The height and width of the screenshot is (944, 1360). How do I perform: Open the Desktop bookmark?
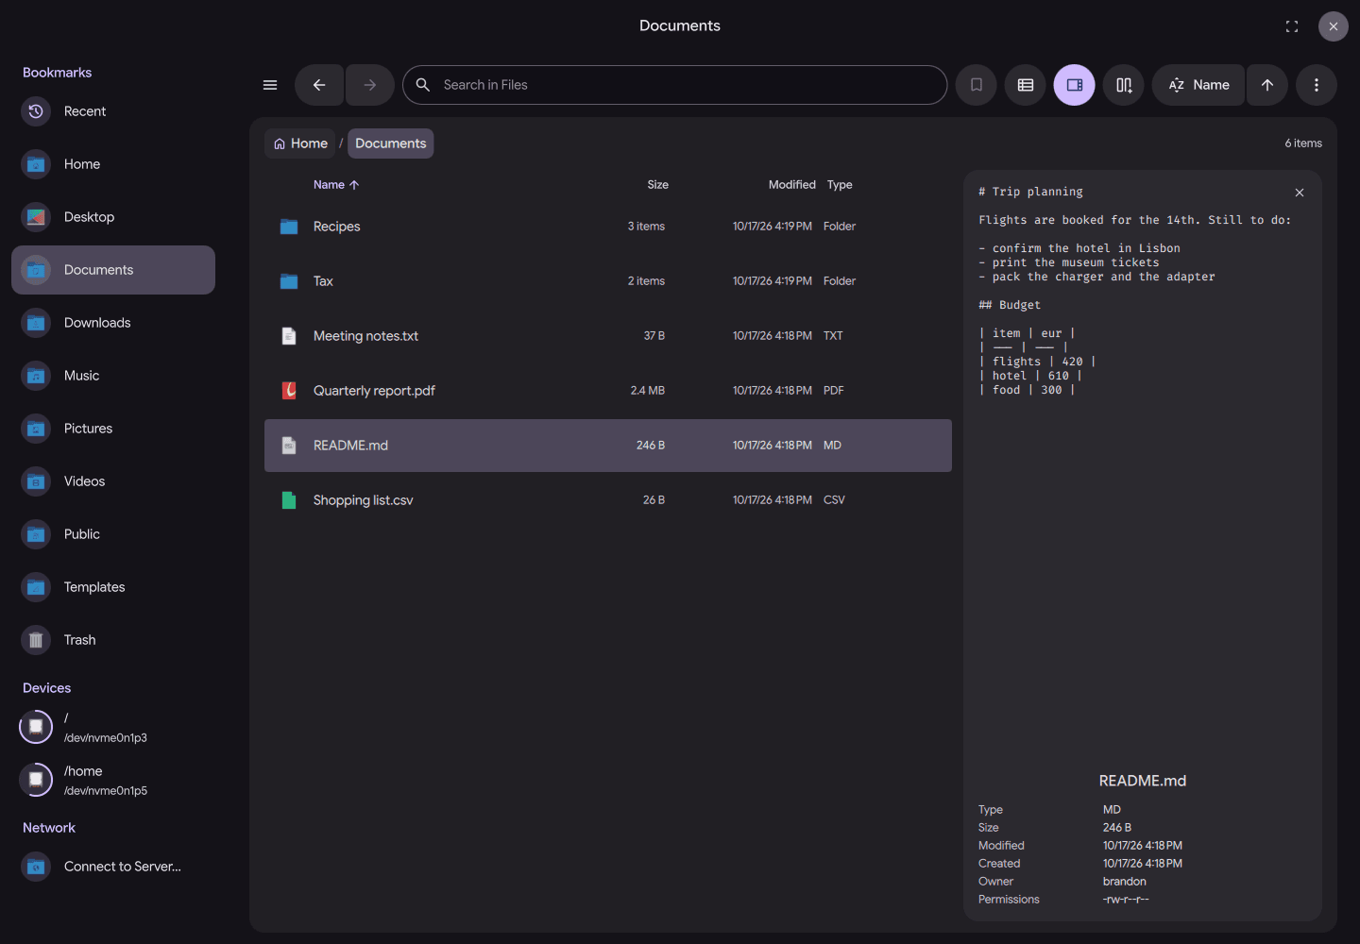tap(113, 217)
